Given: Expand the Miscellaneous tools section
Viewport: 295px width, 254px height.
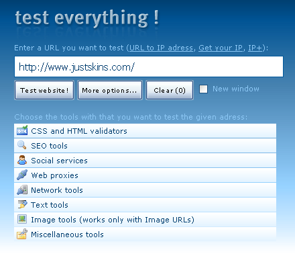Looking at the screenshot, I should (x=145, y=235).
